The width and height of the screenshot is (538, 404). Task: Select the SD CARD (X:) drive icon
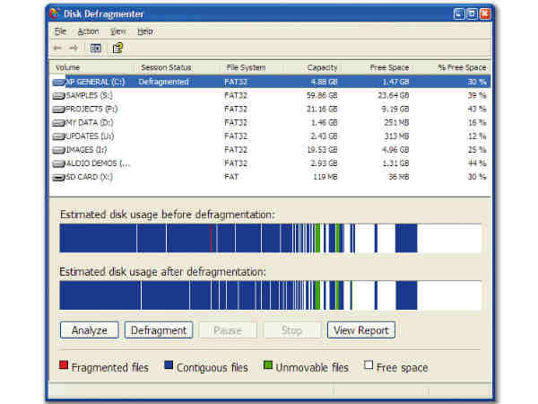click(58, 177)
